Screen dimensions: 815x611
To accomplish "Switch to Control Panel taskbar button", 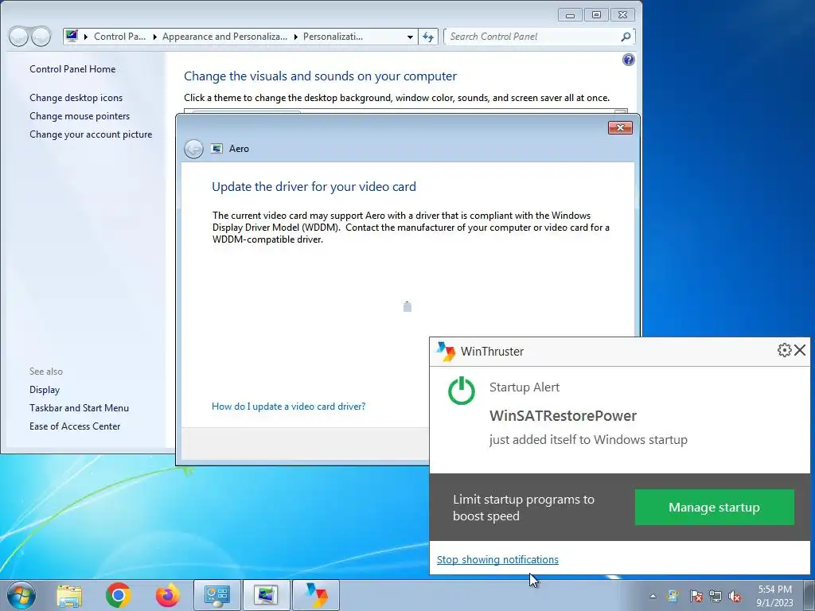I will point(217,595).
